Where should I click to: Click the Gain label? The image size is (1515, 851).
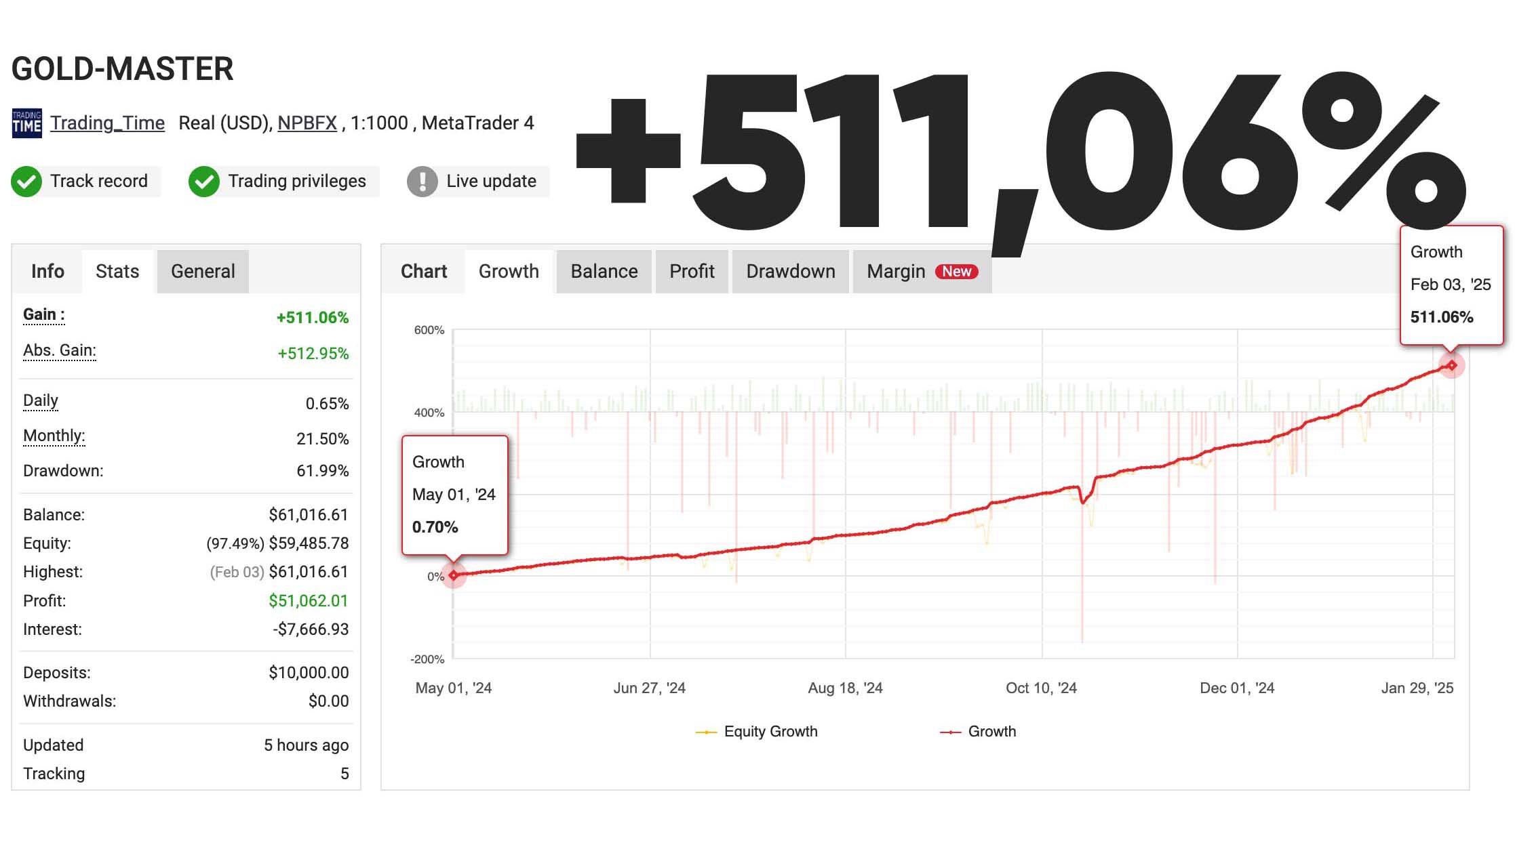(44, 315)
